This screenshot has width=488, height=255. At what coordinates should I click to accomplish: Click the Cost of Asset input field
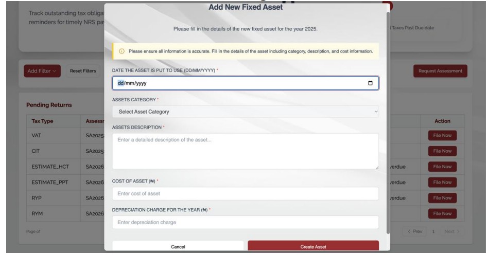245,193
